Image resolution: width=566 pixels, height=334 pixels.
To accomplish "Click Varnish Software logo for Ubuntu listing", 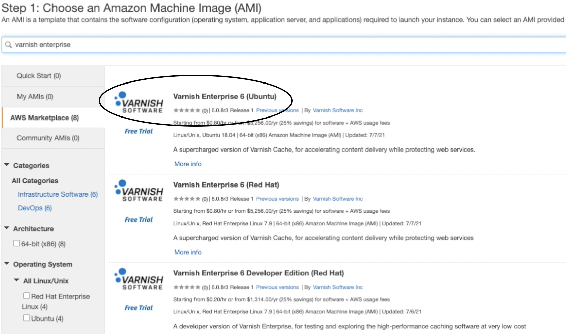I will point(139,102).
